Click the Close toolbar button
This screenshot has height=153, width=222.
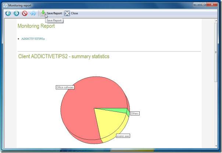pyautogui.click(x=71, y=13)
